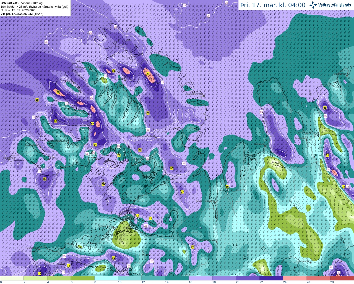Click the yellow gust value '25' near Reykir
This screenshot has width=354, height=284.
pyautogui.click(x=227, y=187)
